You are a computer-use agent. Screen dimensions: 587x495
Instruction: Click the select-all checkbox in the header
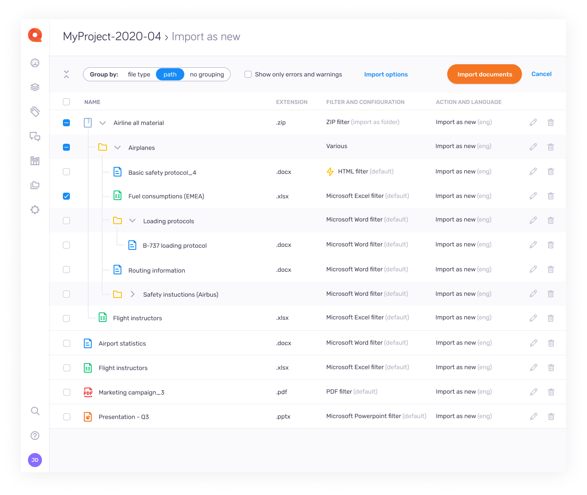pyautogui.click(x=66, y=101)
